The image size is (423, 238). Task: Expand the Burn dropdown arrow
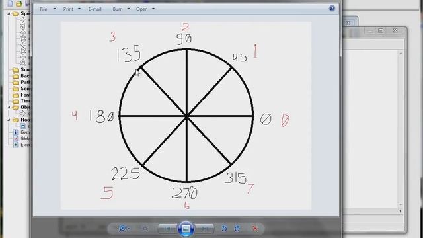(x=128, y=9)
